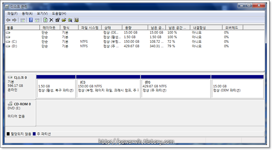Viewport: 272px width, 150px height.
Task: Click the CD-ROM 0 drive icon
Action: [10, 103]
